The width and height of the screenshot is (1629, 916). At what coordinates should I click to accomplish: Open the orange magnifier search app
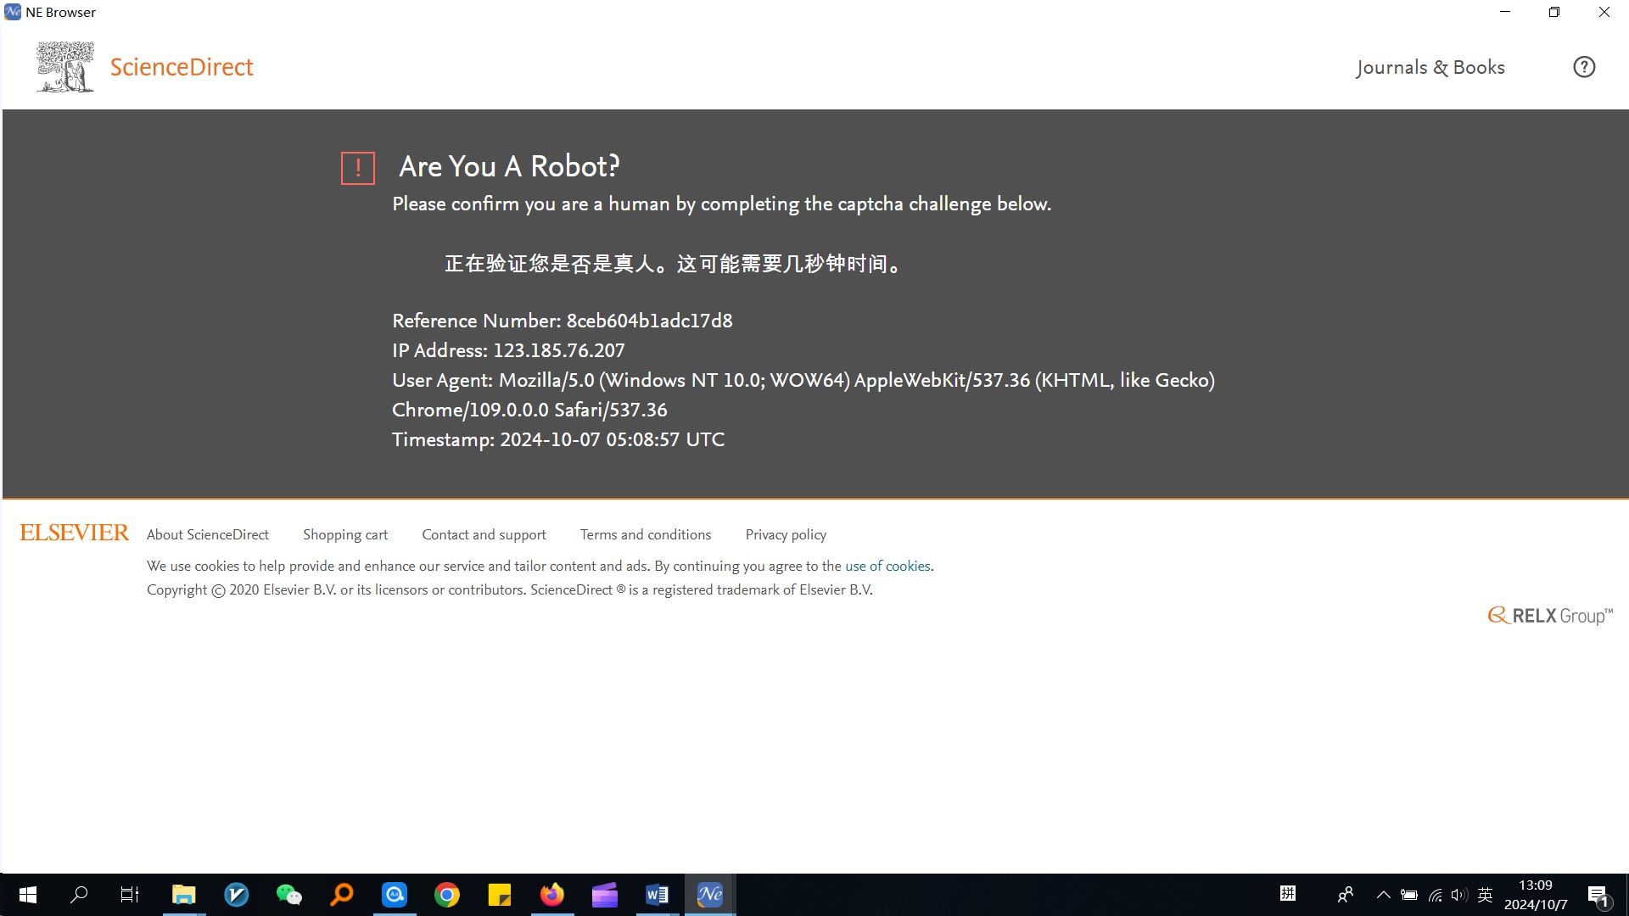tap(342, 895)
